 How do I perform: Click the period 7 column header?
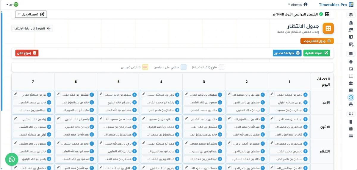tap(33, 81)
